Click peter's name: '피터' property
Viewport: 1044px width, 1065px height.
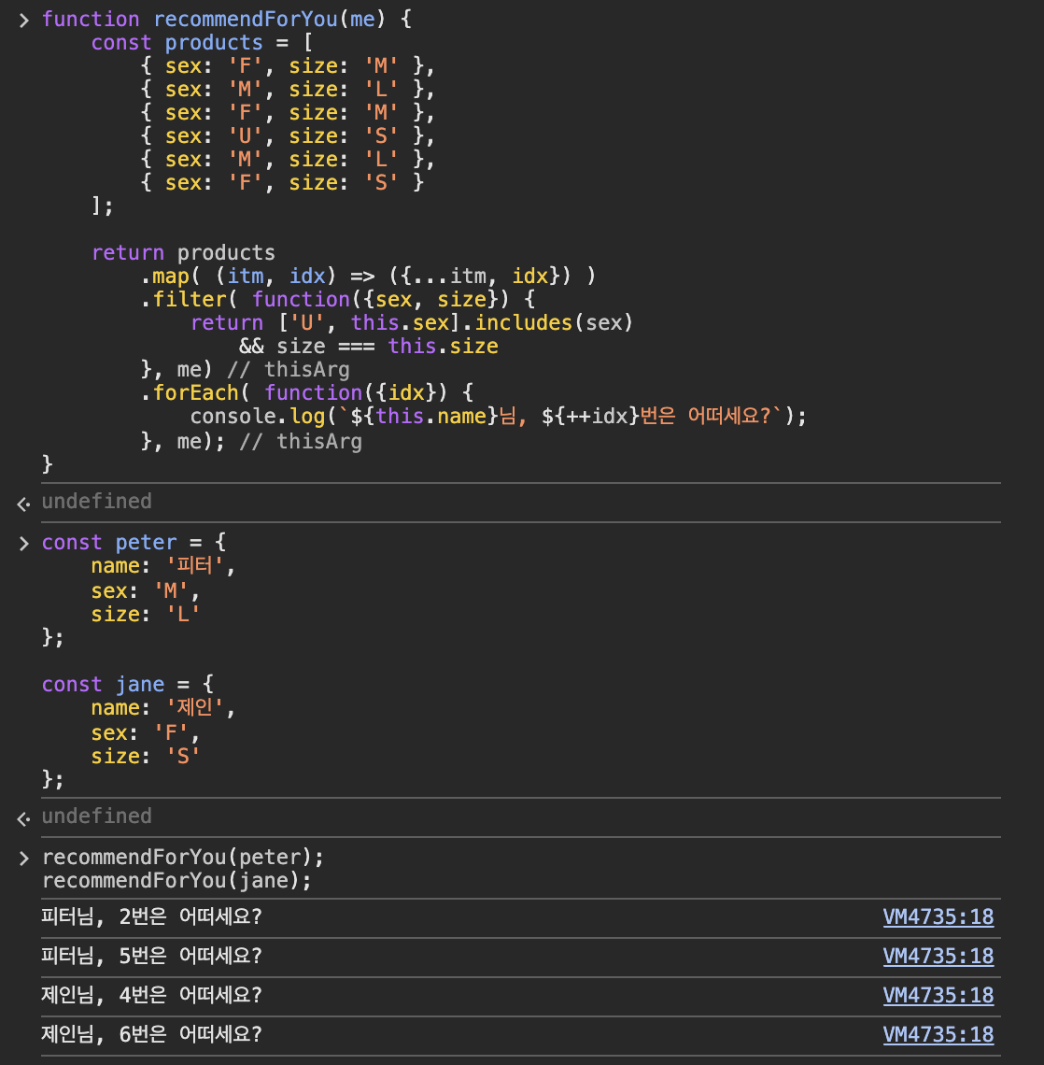pos(162,566)
